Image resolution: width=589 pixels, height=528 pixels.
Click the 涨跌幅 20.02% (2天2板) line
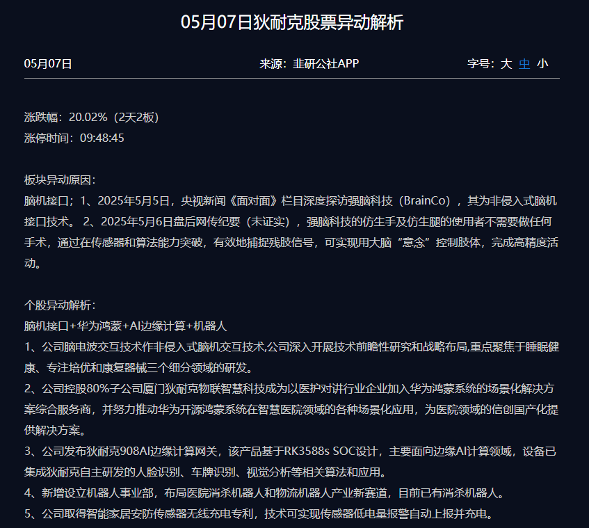[x=92, y=118]
